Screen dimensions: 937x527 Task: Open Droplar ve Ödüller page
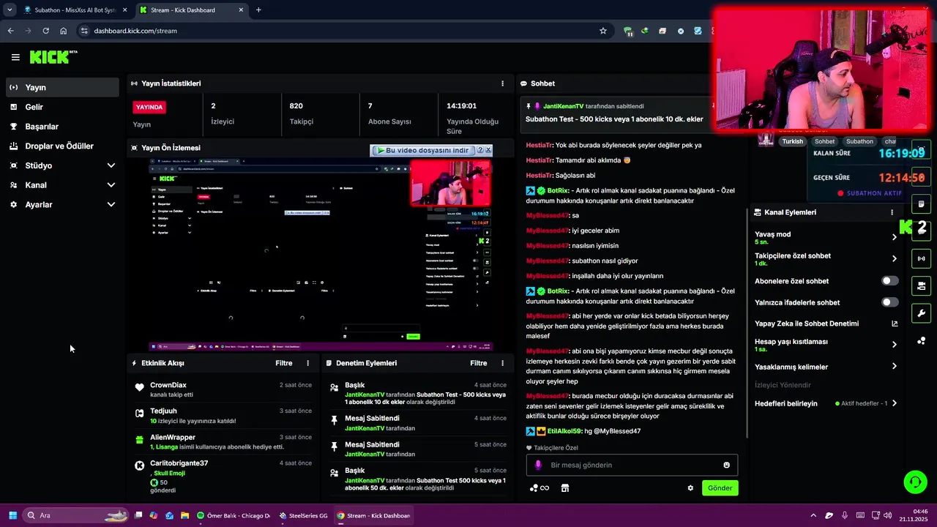(x=62, y=146)
